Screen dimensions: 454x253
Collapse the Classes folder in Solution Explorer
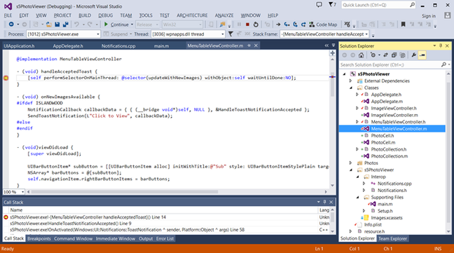[x=351, y=88]
